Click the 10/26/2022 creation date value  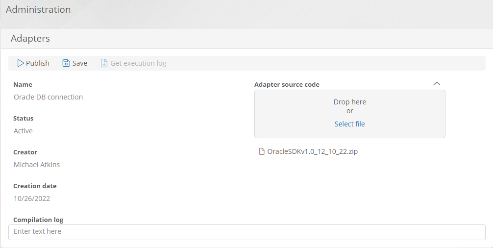pyautogui.click(x=32, y=198)
